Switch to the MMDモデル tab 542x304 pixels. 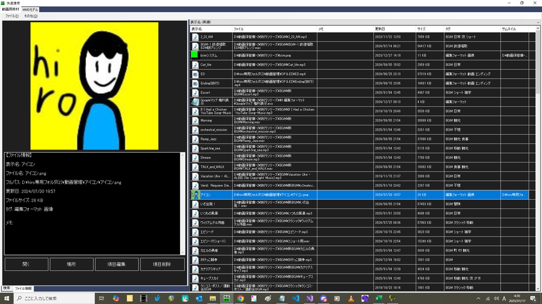click(30, 9)
